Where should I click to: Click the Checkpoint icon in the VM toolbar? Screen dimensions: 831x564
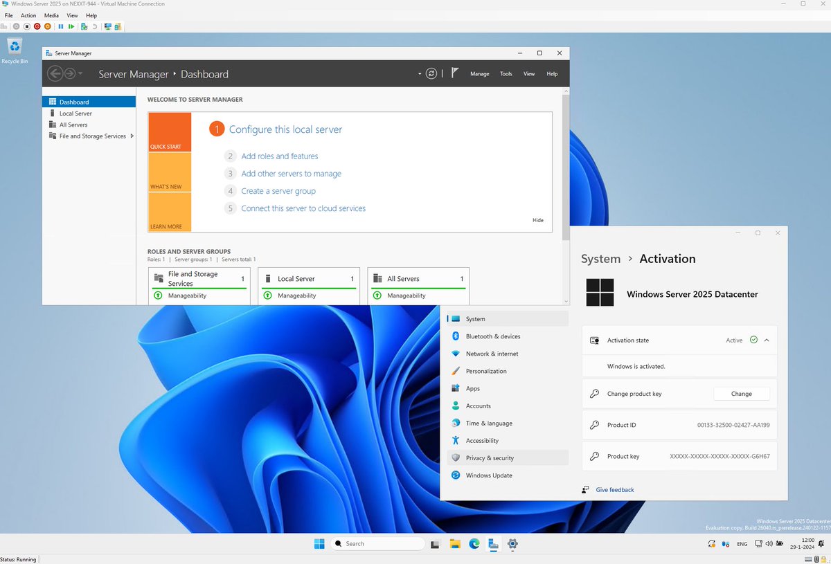(85, 26)
